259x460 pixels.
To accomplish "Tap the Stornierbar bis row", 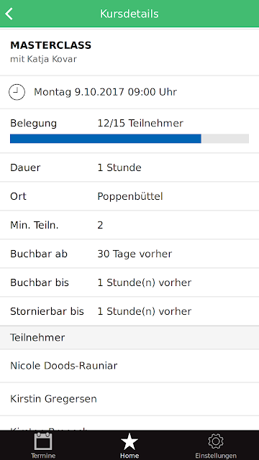I will (x=129, y=311).
